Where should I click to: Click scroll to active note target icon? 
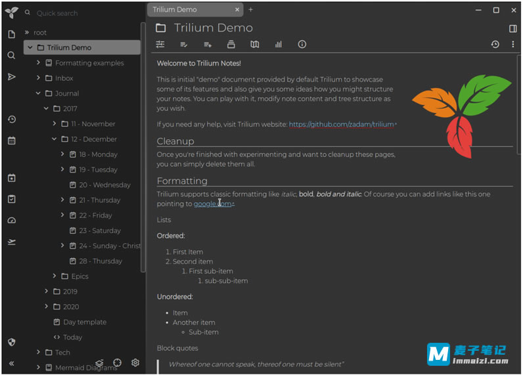click(117, 363)
